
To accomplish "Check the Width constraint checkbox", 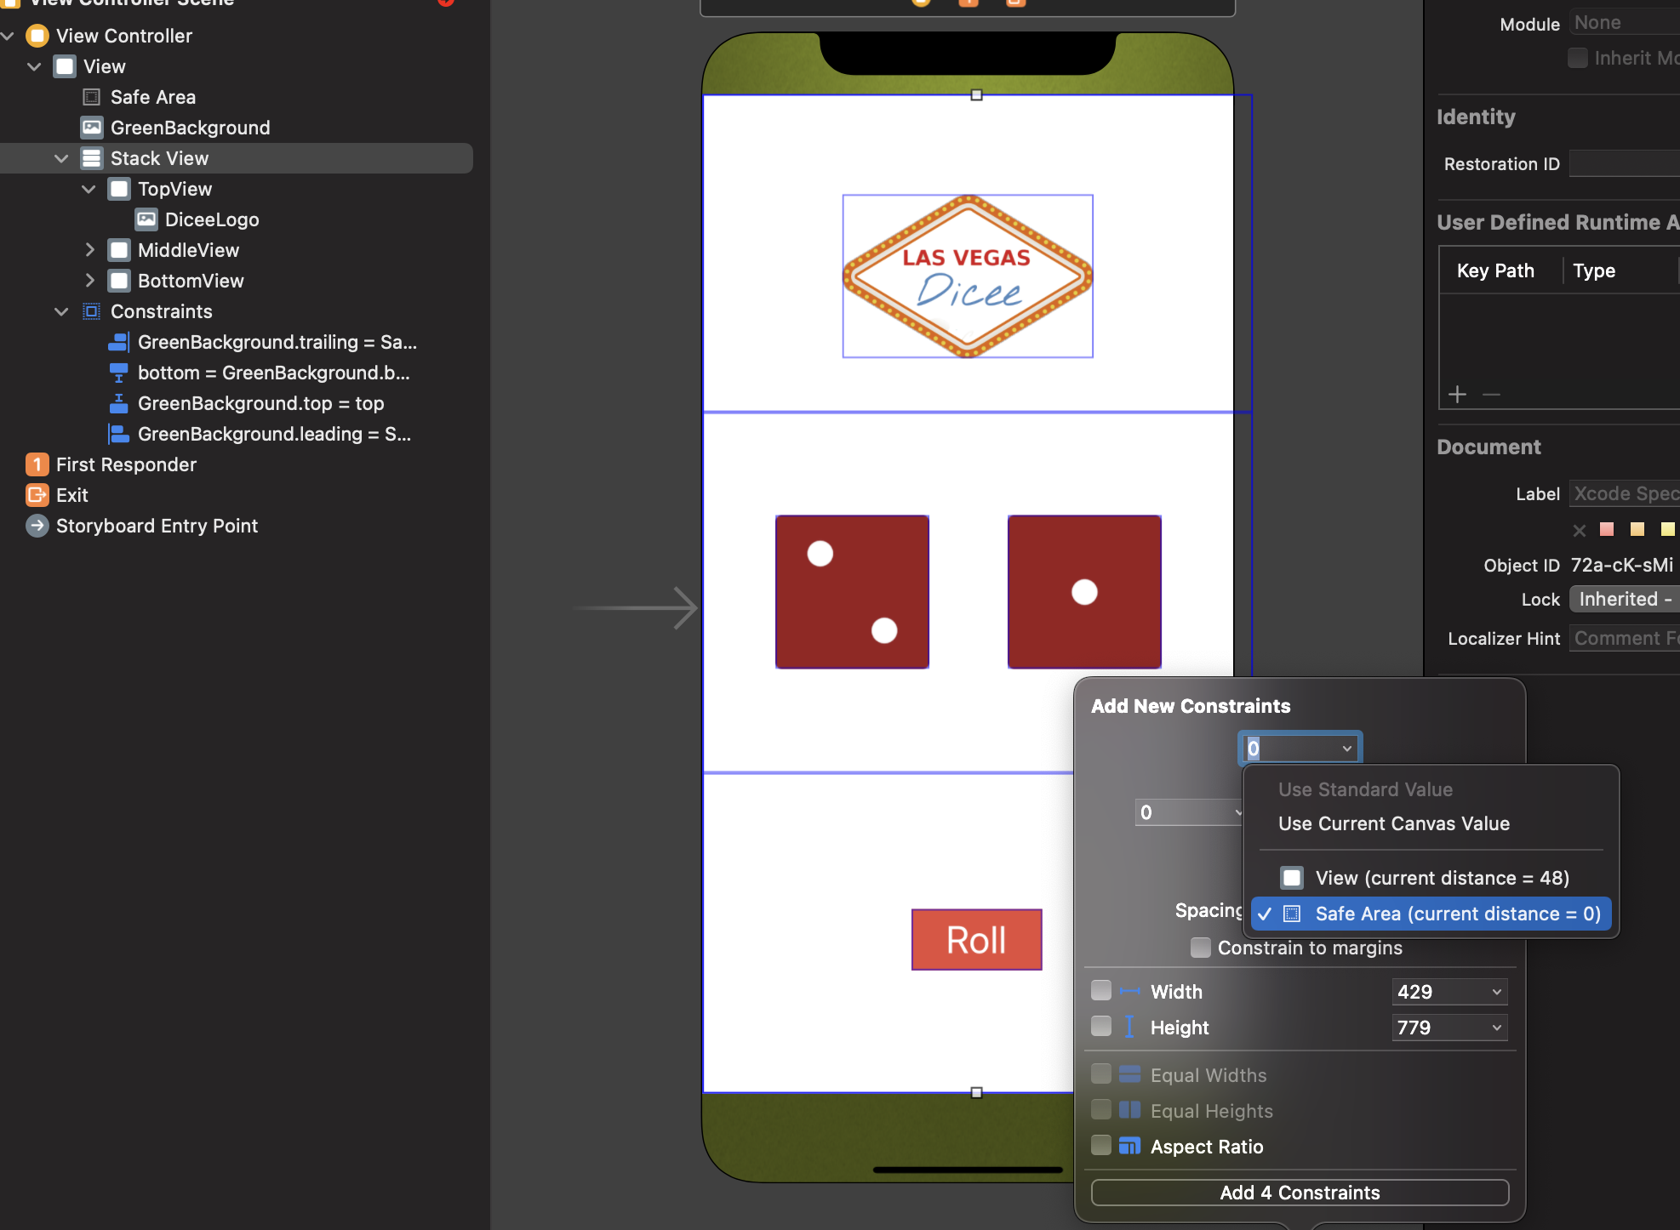I will 1101,991.
